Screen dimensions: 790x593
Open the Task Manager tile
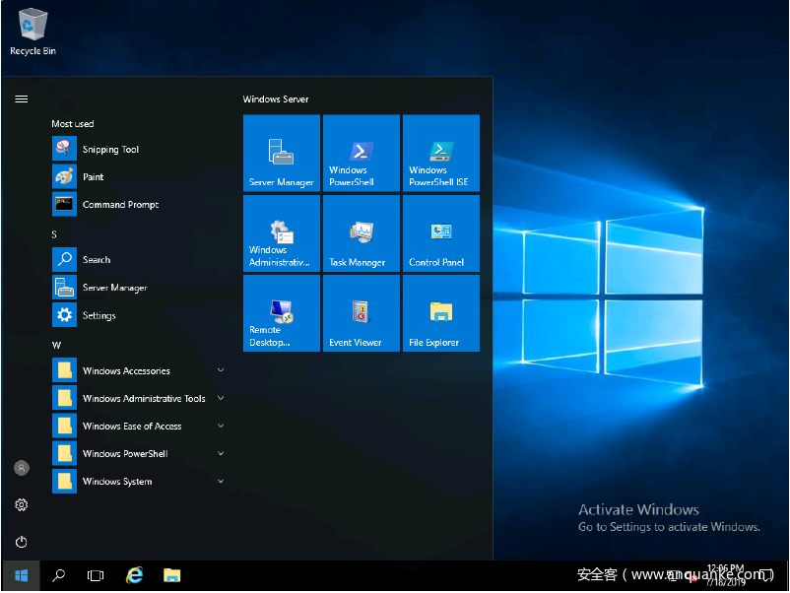click(x=362, y=233)
